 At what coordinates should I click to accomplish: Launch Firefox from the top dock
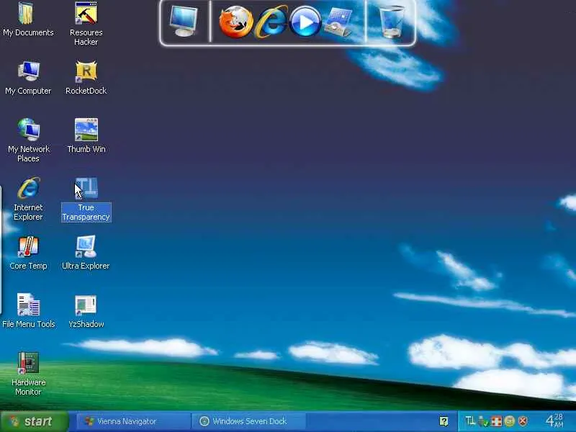236,22
